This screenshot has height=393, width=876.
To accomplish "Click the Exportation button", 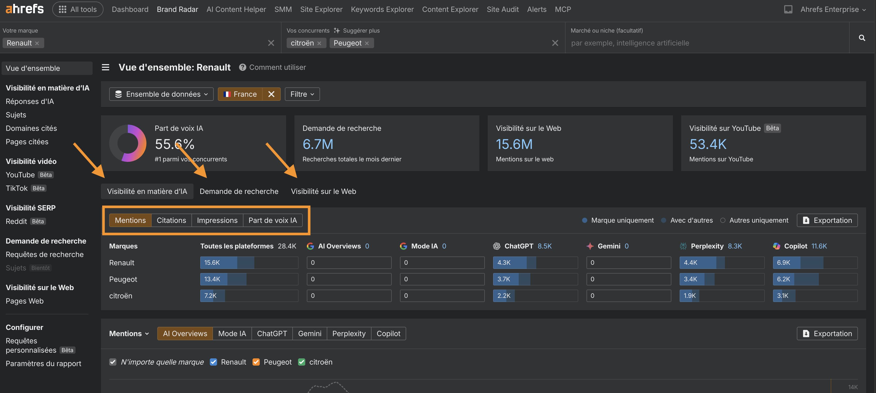I will click(x=827, y=220).
